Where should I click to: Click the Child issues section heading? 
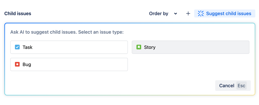pos(18,14)
